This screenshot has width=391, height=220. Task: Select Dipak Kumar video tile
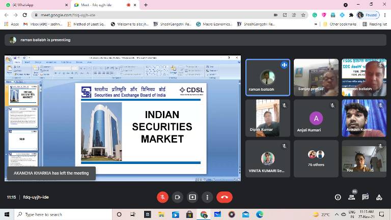268,118
